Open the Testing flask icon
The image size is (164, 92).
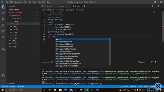[x=3, y=38]
